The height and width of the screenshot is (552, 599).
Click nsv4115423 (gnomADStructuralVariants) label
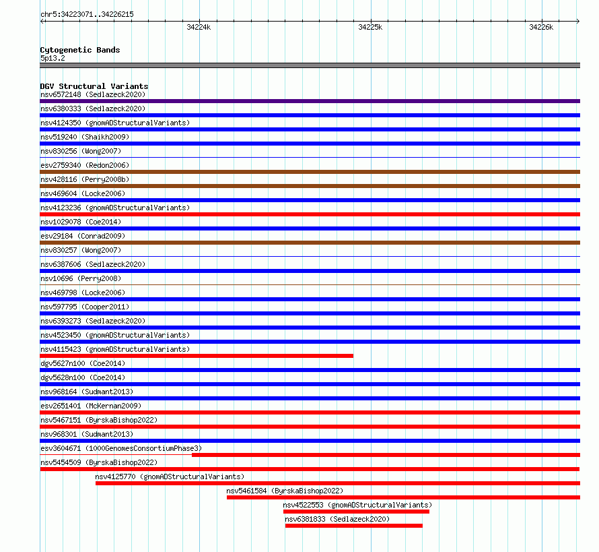[x=115, y=349]
